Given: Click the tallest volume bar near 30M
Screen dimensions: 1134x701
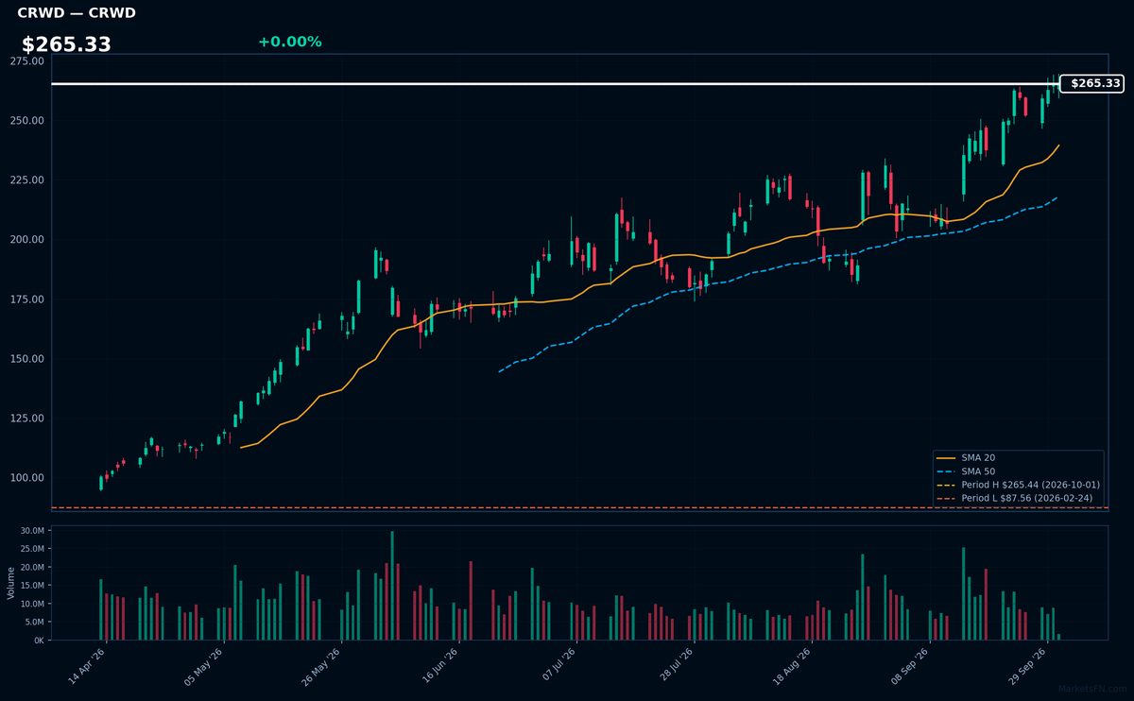Looking at the screenshot, I should [x=392, y=586].
